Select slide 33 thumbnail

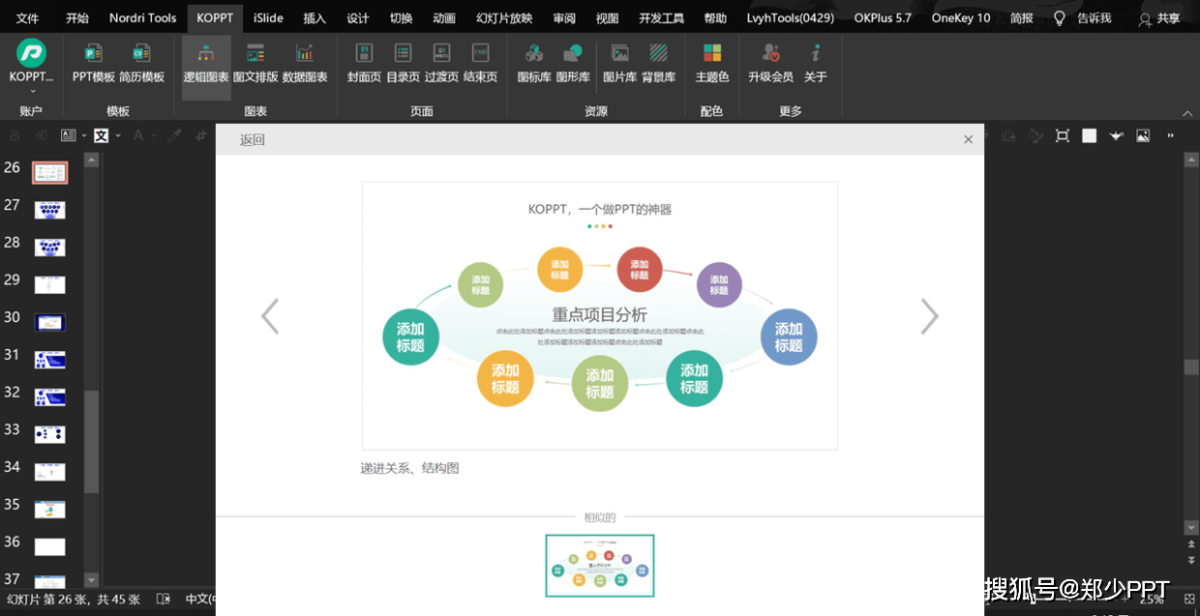(50, 434)
